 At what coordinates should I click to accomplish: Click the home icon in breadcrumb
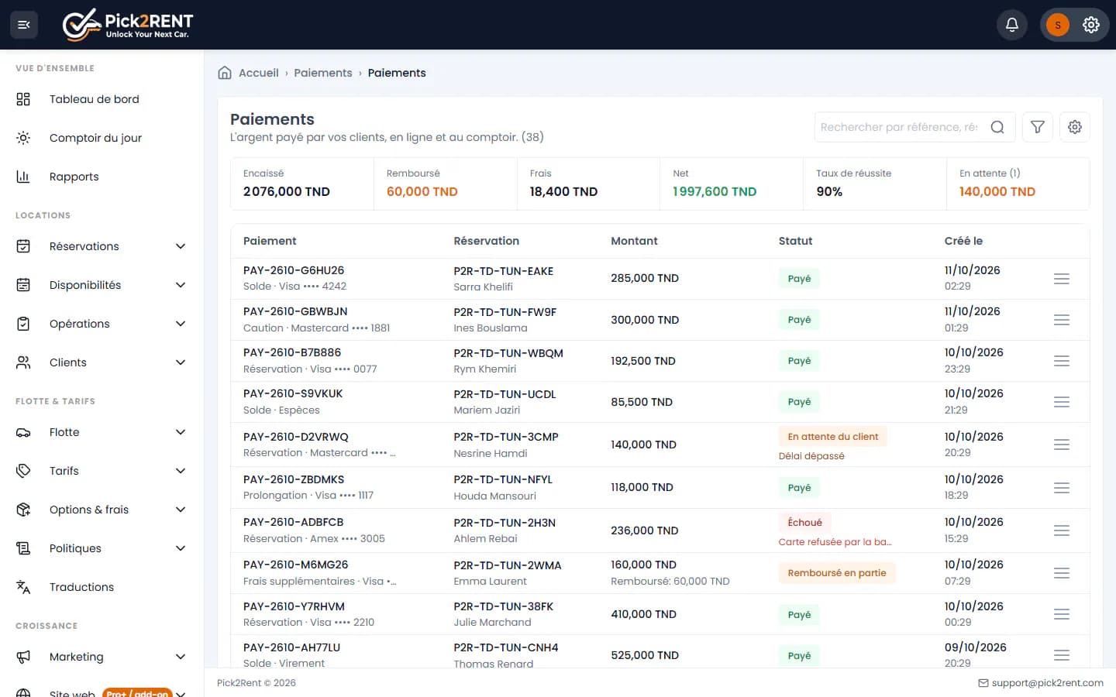click(x=225, y=73)
